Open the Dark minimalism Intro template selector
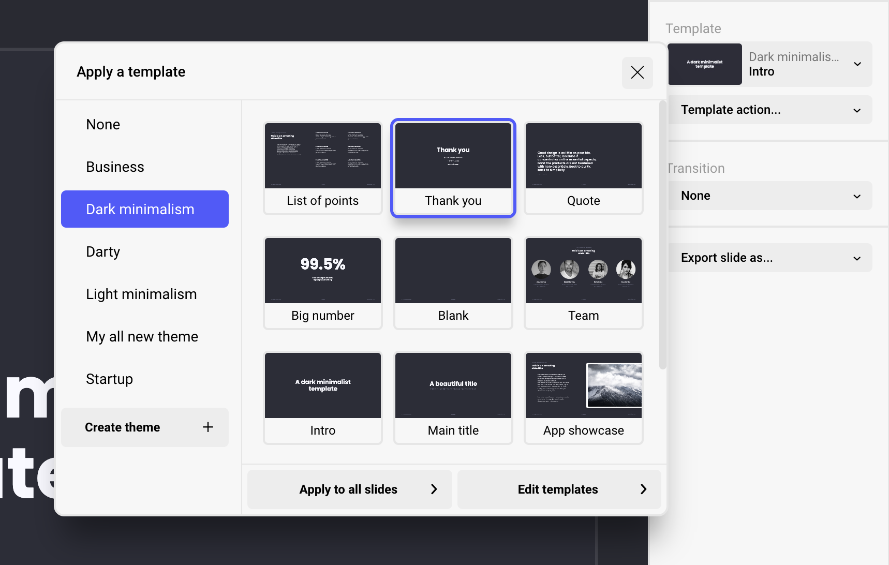The width and height of the screenshot is (889, 565). click(769, 64)
